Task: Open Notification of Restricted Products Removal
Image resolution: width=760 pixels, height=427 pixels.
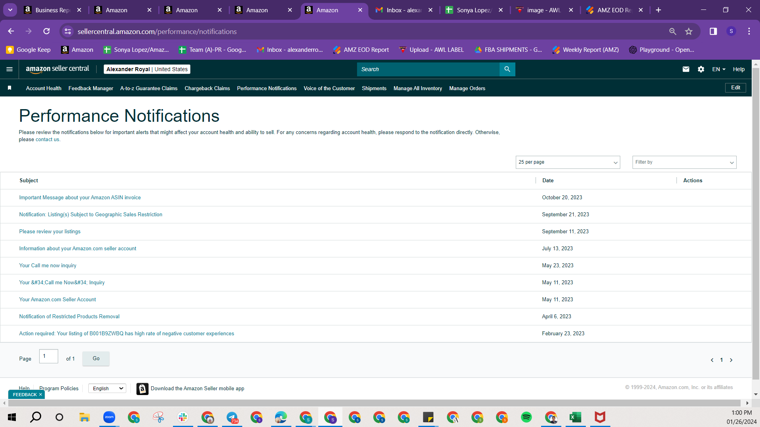Action: (69, 317)
